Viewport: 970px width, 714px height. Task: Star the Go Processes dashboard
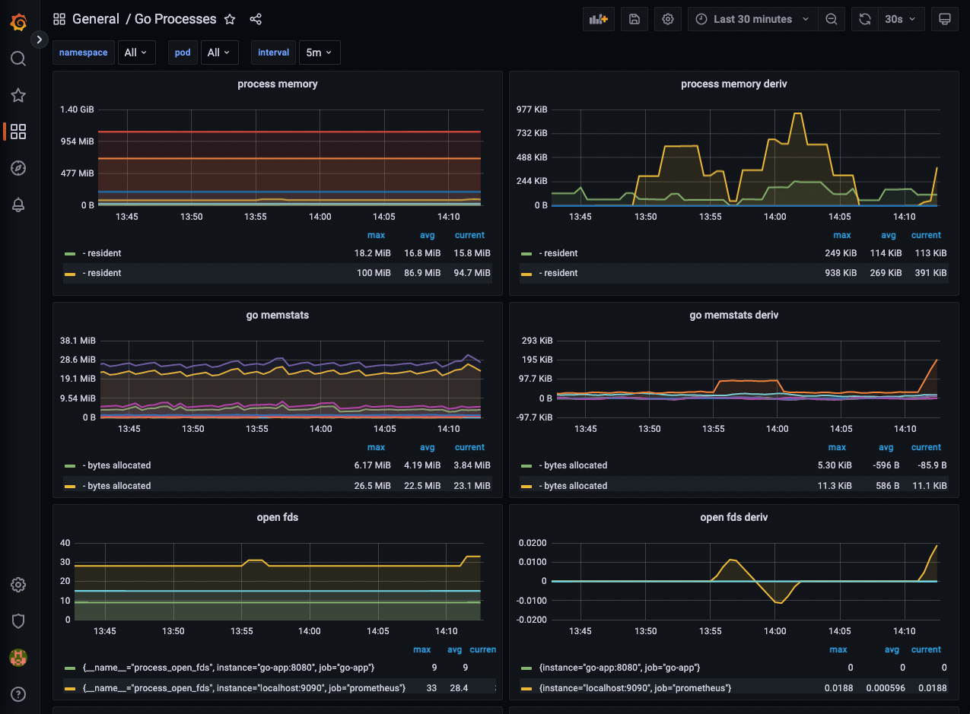coord(230,19)
